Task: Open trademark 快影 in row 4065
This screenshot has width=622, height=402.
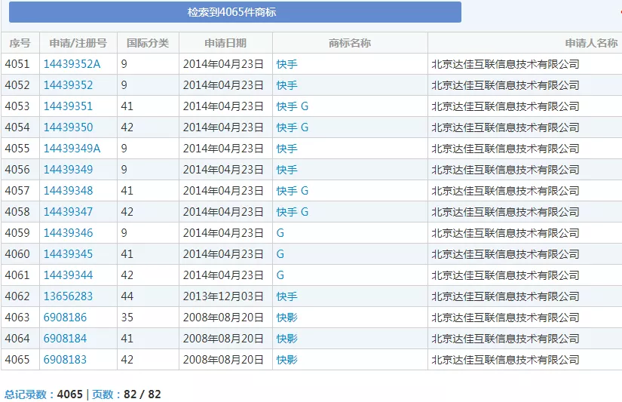Action: tap(286, 359)
